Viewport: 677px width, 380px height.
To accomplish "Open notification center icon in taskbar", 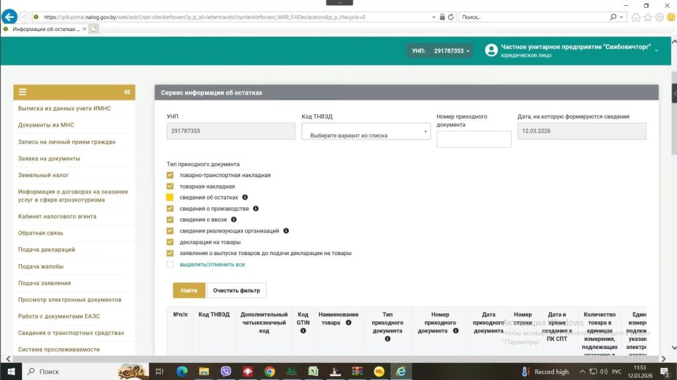I will click(x=665, y=371).
